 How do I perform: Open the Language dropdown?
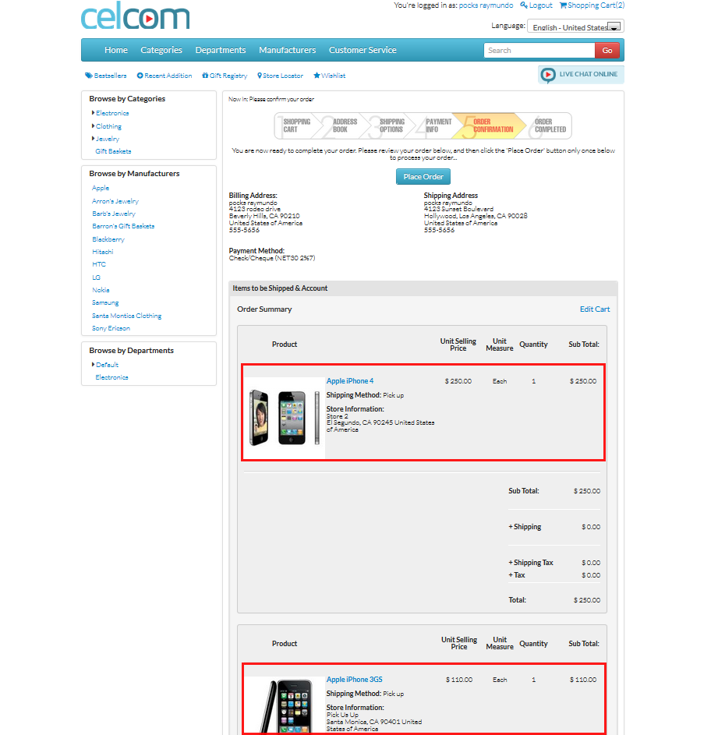click(575, 27)
